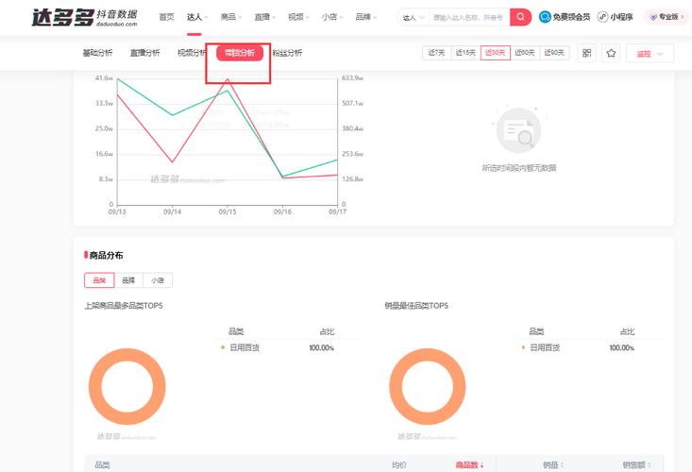Switch to 小店 distribution toggle
Viewport: 692px width, 472px height.
(x=157, y=280)
